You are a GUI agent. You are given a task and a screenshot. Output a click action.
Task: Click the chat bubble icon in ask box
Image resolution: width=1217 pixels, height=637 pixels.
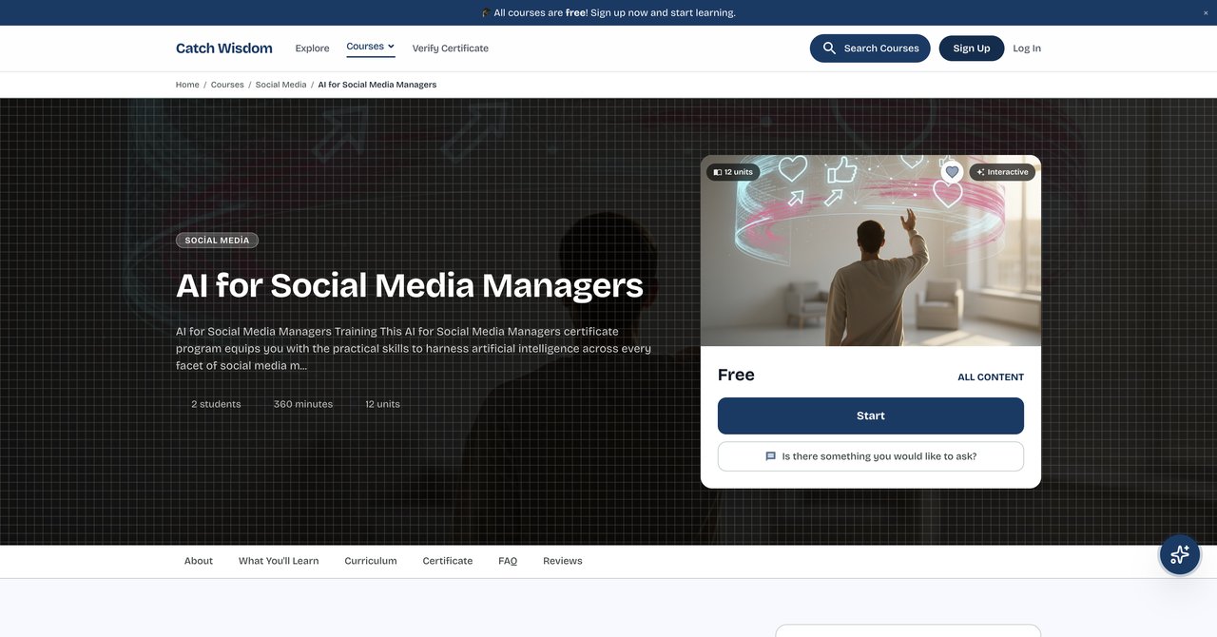[x=771, y=456]
